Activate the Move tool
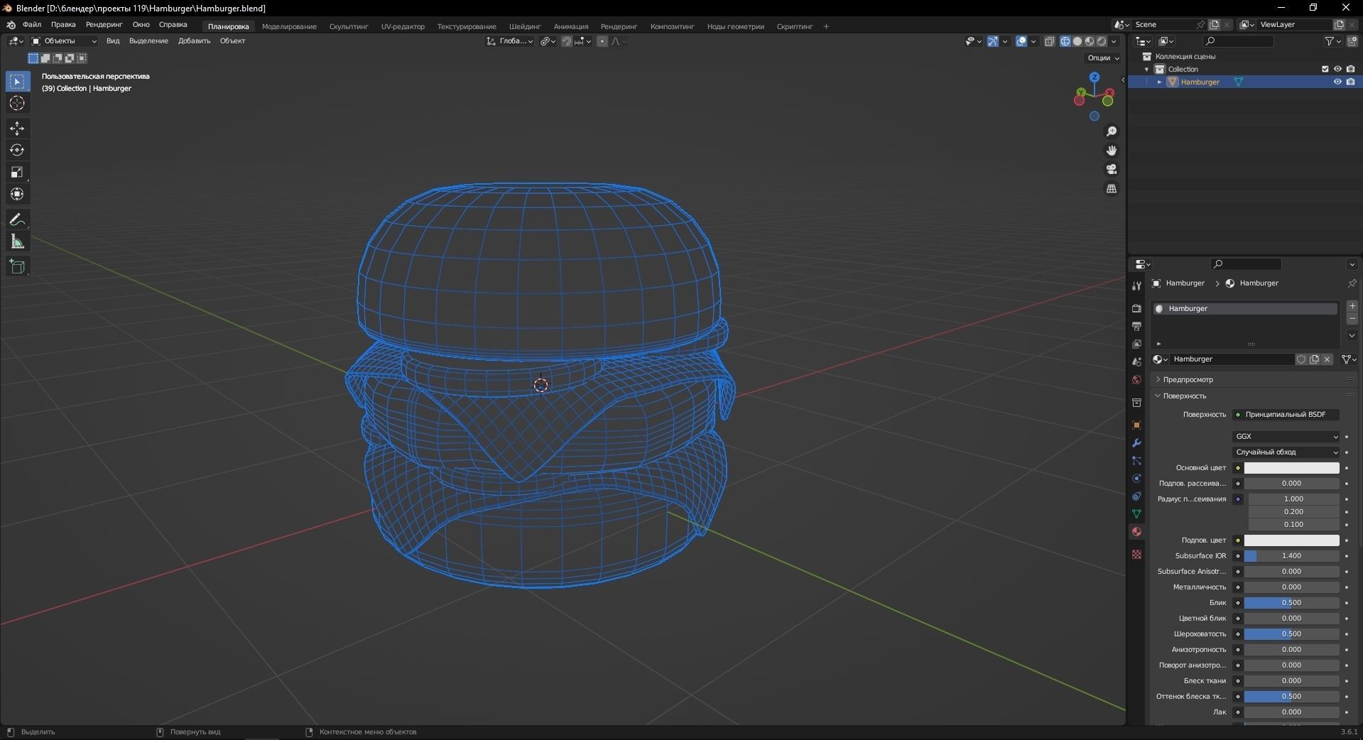 [17, 129]
